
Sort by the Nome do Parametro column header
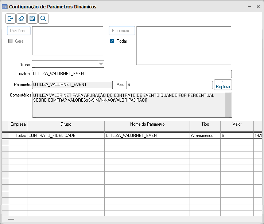click(x=147, y=125)
